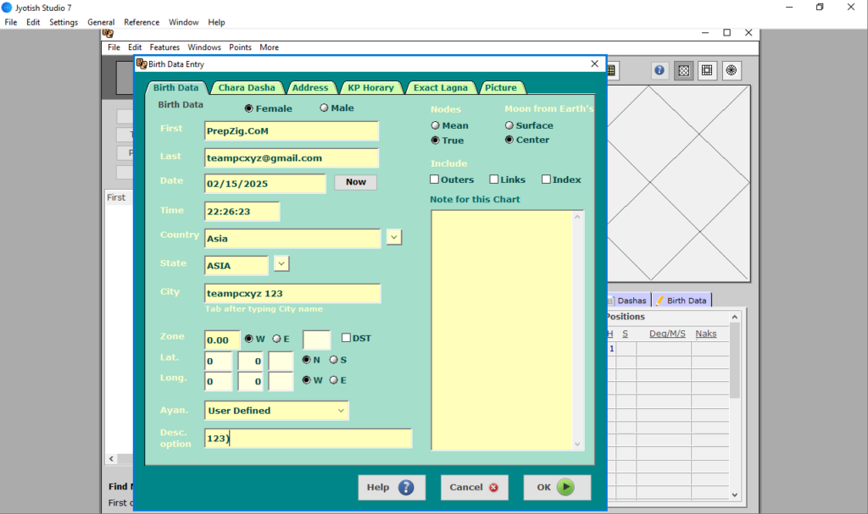Open the Birth Data tab in dialog
868x514 pixels.
(176, 87)
